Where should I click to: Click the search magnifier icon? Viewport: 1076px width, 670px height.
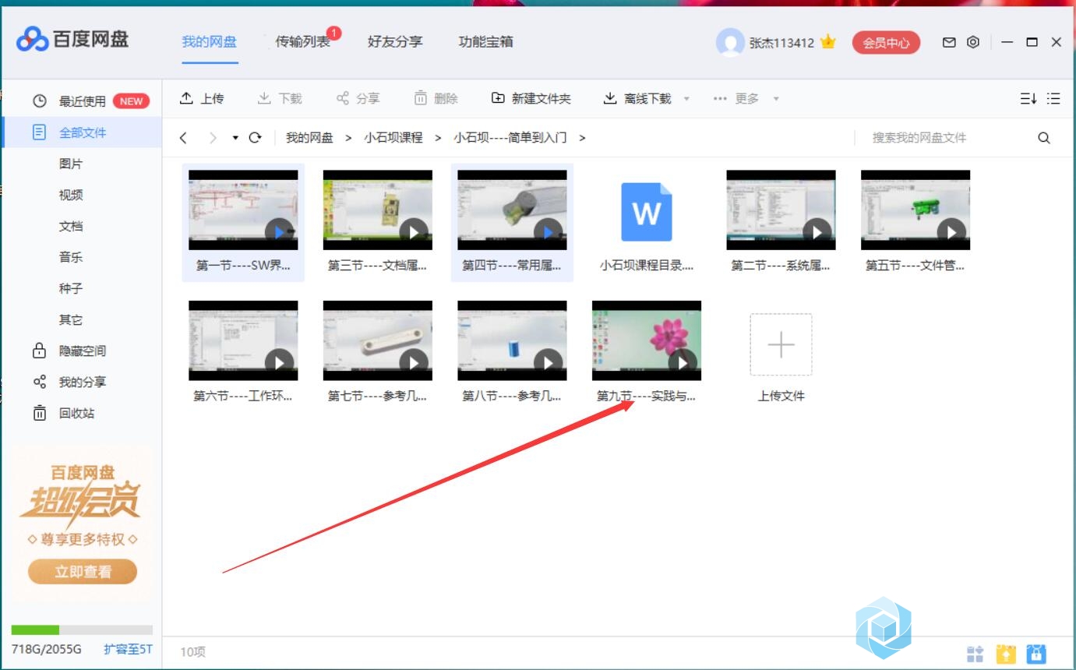pyautogui.click(x=1044, y=138)
